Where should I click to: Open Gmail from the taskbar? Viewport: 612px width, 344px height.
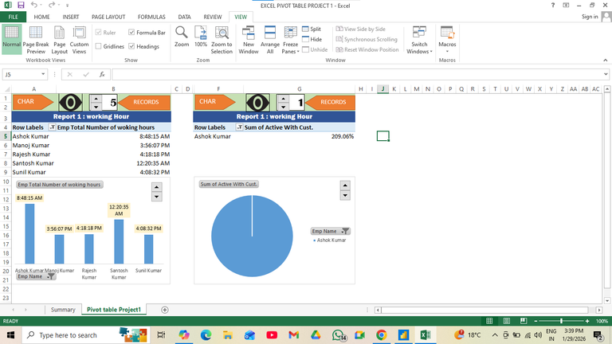point(293,335)
